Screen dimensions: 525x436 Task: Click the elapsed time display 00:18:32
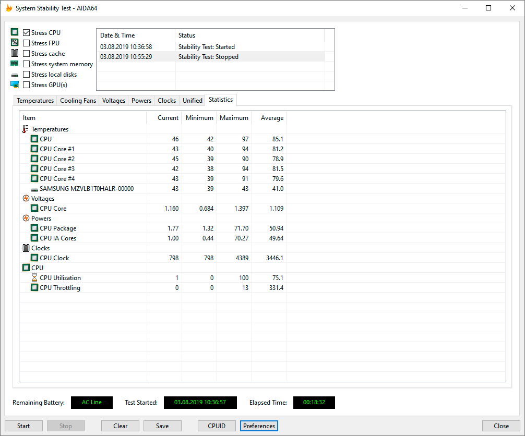pos(314,402)
